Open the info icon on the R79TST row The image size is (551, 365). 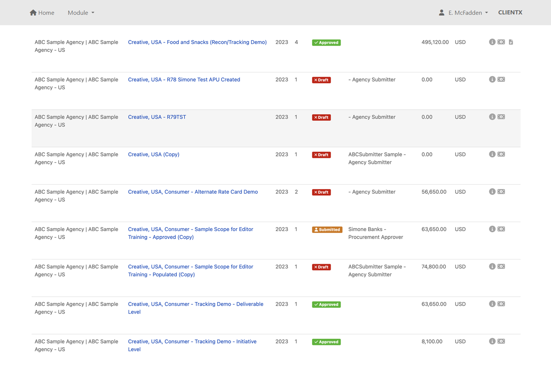[x=492, y=117]
